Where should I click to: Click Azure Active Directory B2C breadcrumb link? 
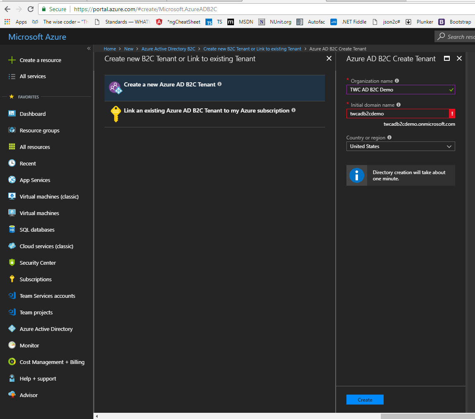coord(168,49)
